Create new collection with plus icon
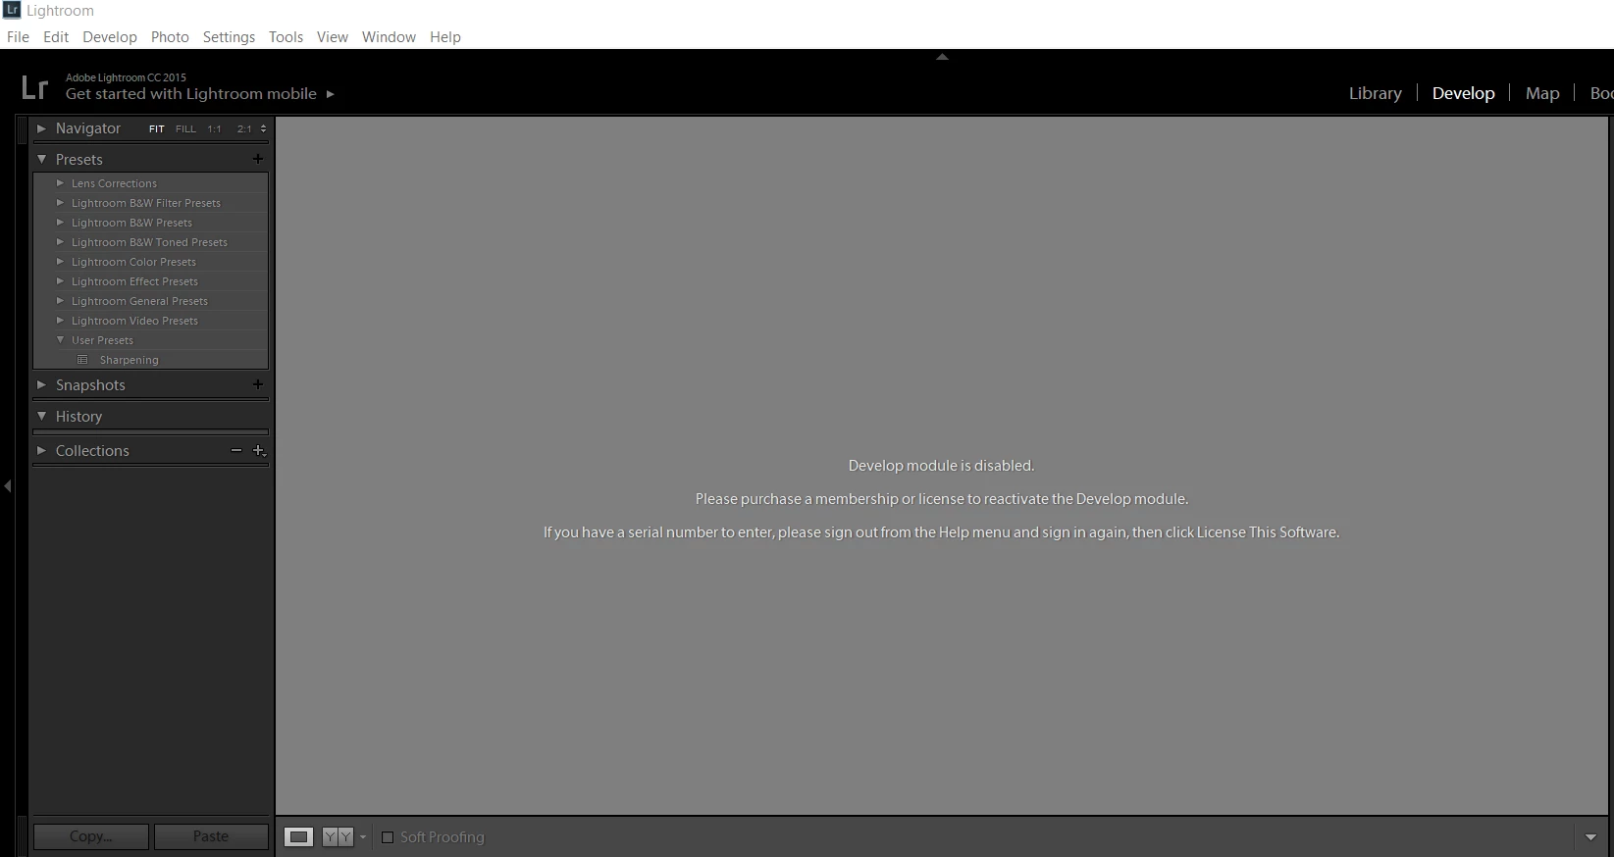 coord(259,450)
